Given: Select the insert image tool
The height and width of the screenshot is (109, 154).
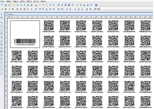Looking at the screenshot, I should 1,33.
